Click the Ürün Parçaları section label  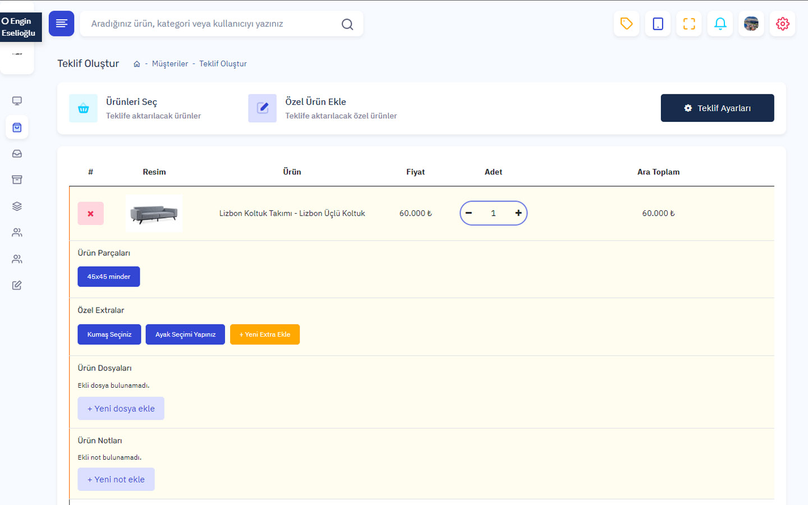coord(104,253)
